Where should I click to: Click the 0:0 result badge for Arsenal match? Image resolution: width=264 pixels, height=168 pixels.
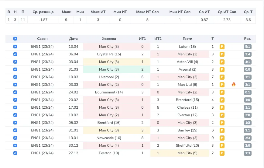tap(248, 69)
